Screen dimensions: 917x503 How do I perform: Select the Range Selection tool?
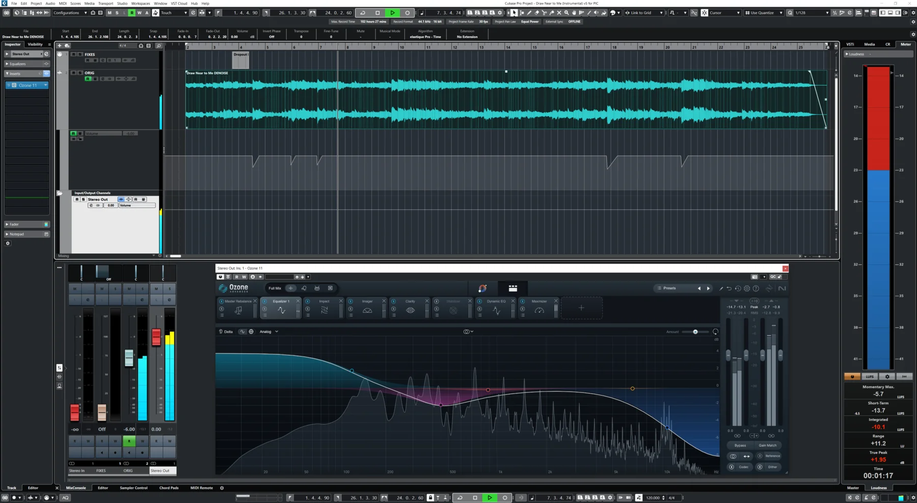coord(522,13)
